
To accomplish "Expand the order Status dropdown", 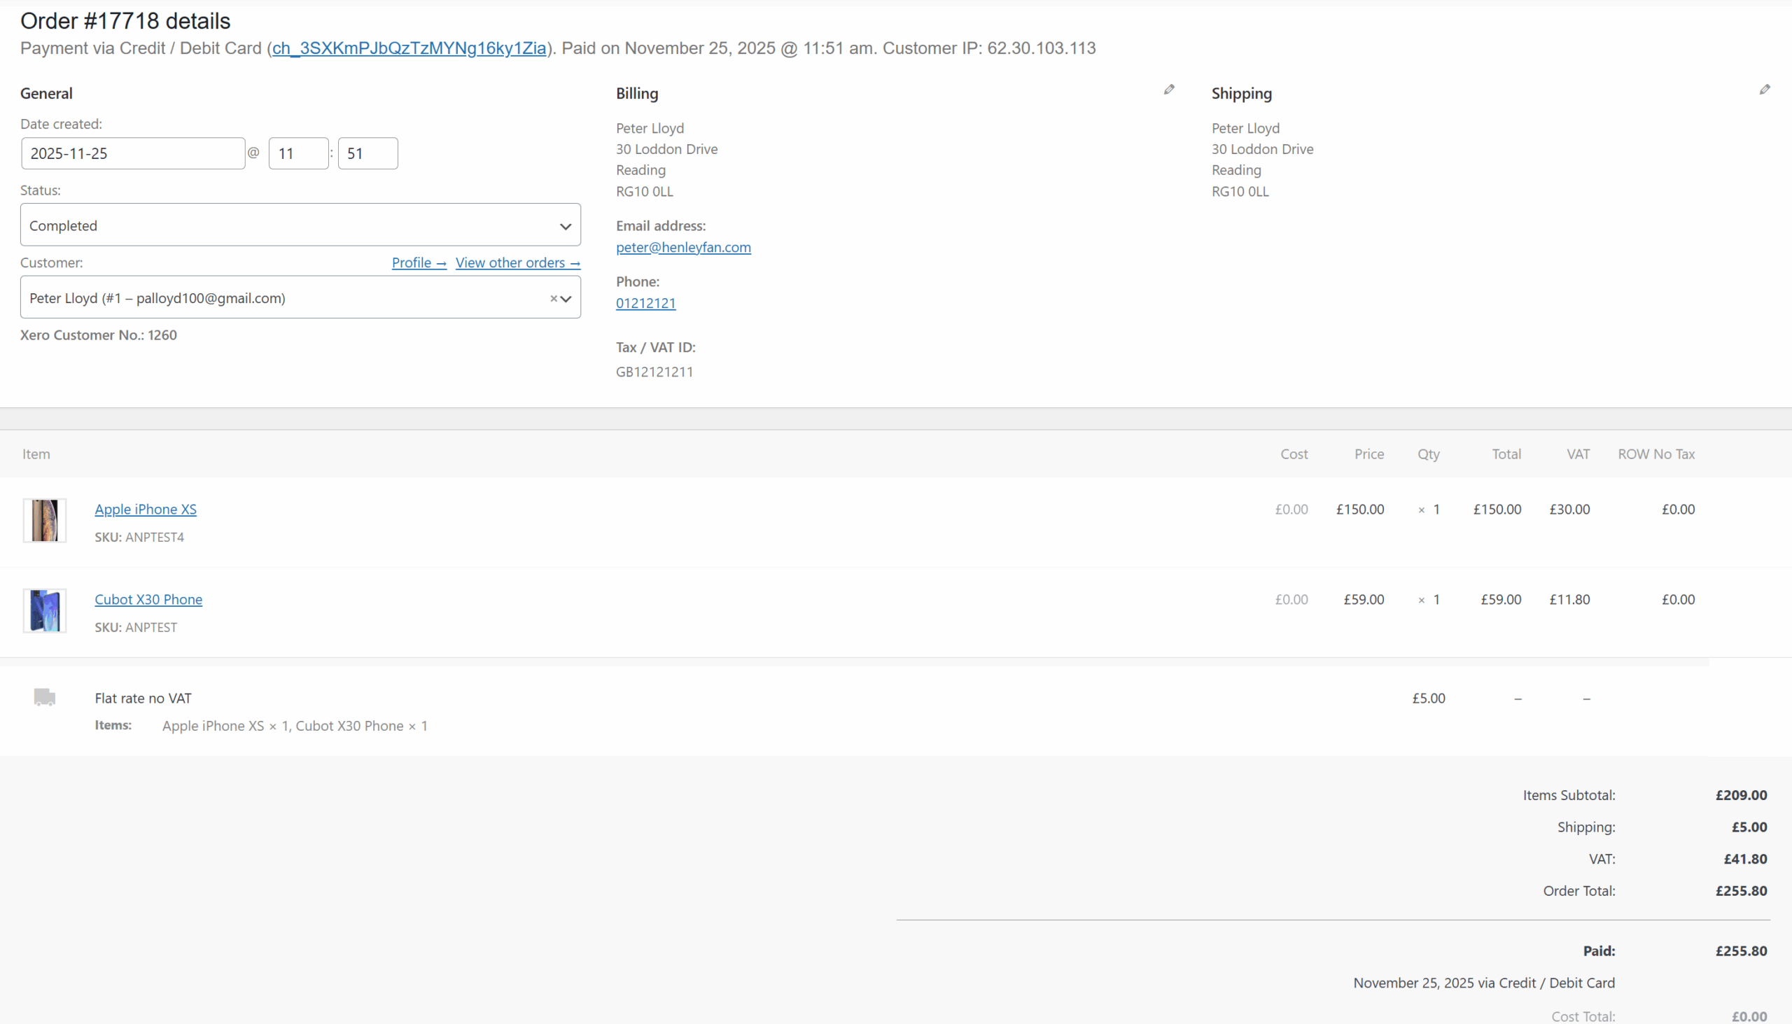I will pos(300,226).
